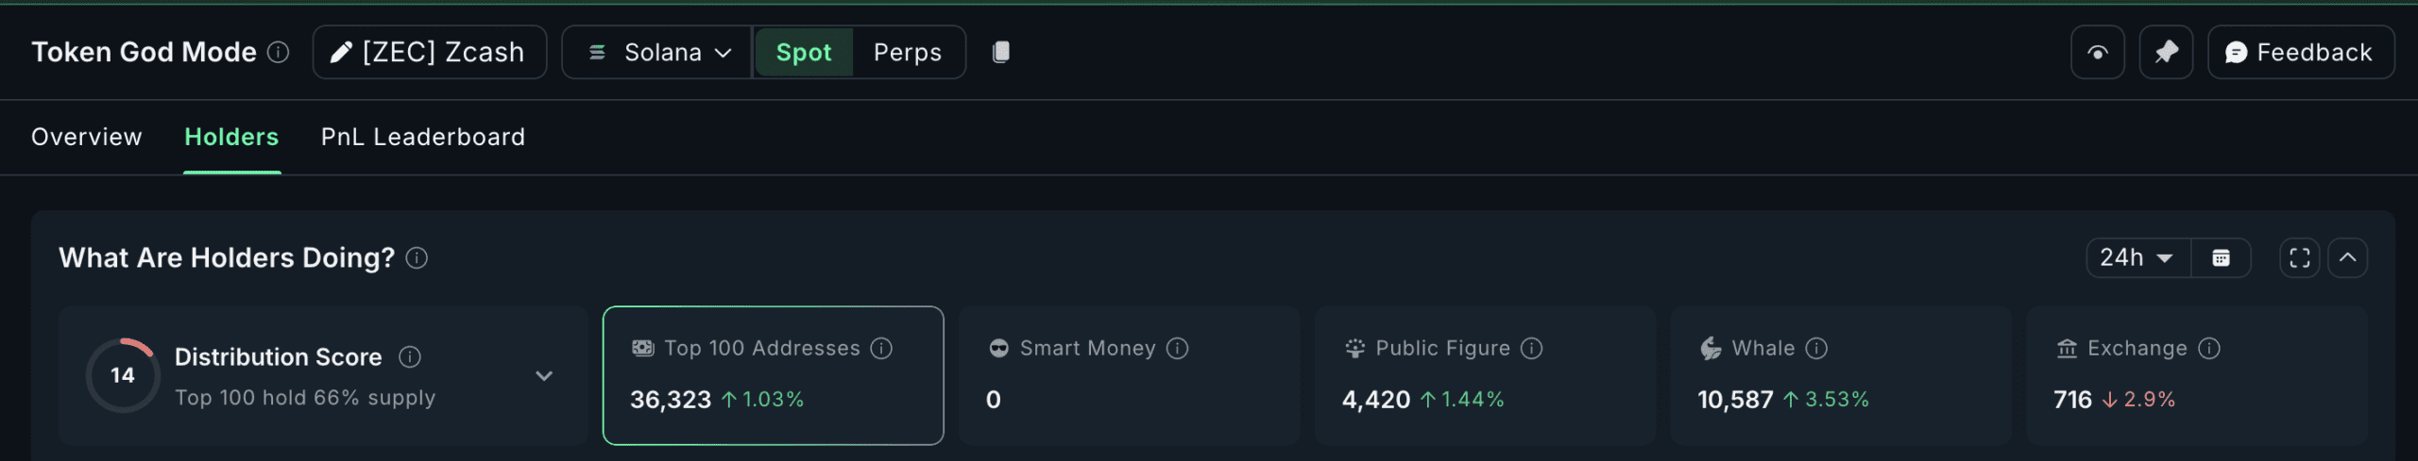Show info for Top 100 Addresses

click(x=881, y=349)
